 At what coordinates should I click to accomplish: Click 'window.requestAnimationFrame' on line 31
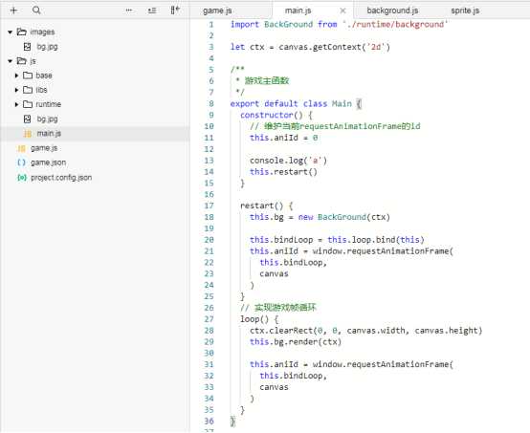pyautogui.click(x=381, y=364)
